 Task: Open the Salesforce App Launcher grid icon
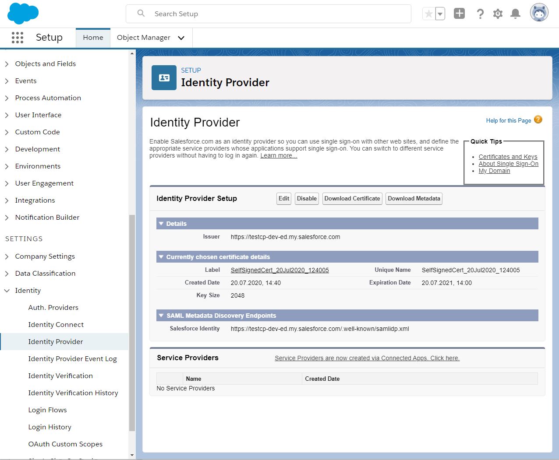[17, 38]
